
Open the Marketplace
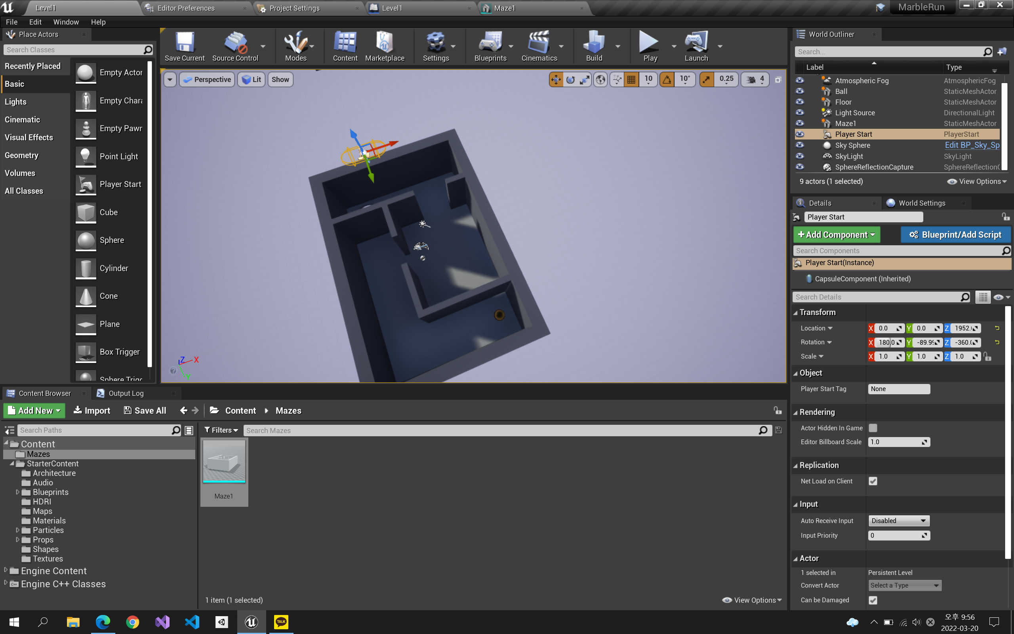385,46
